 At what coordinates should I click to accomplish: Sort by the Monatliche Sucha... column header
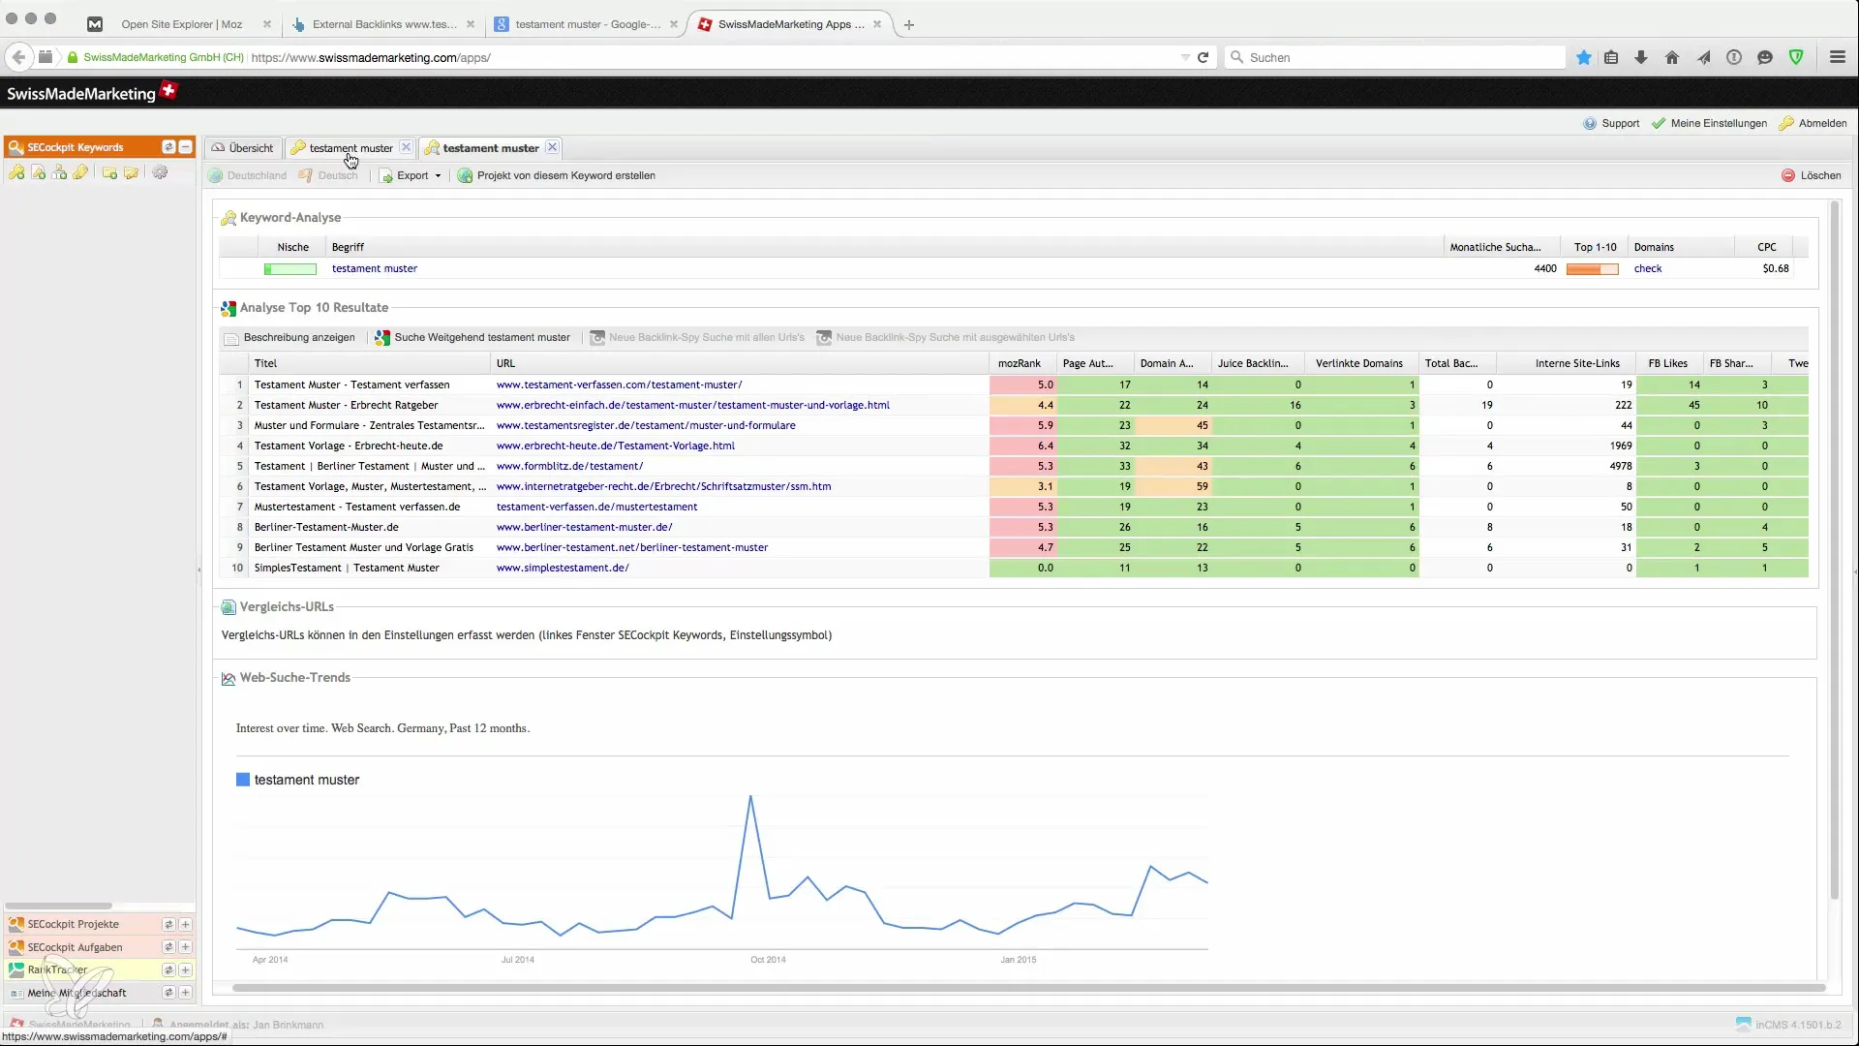pyautogui.click(x=1503, y=247)
